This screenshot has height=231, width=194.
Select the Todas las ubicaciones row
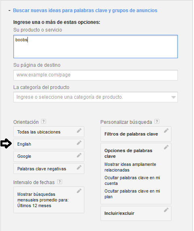coord(49,132)
